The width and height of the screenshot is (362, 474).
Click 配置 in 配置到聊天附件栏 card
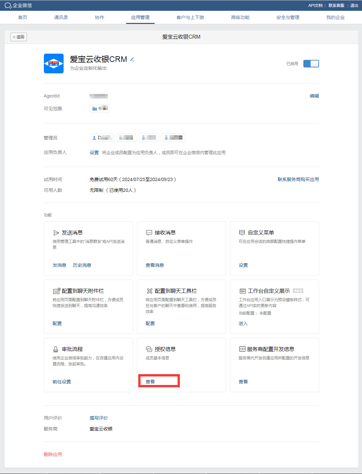tap(57, 323)
